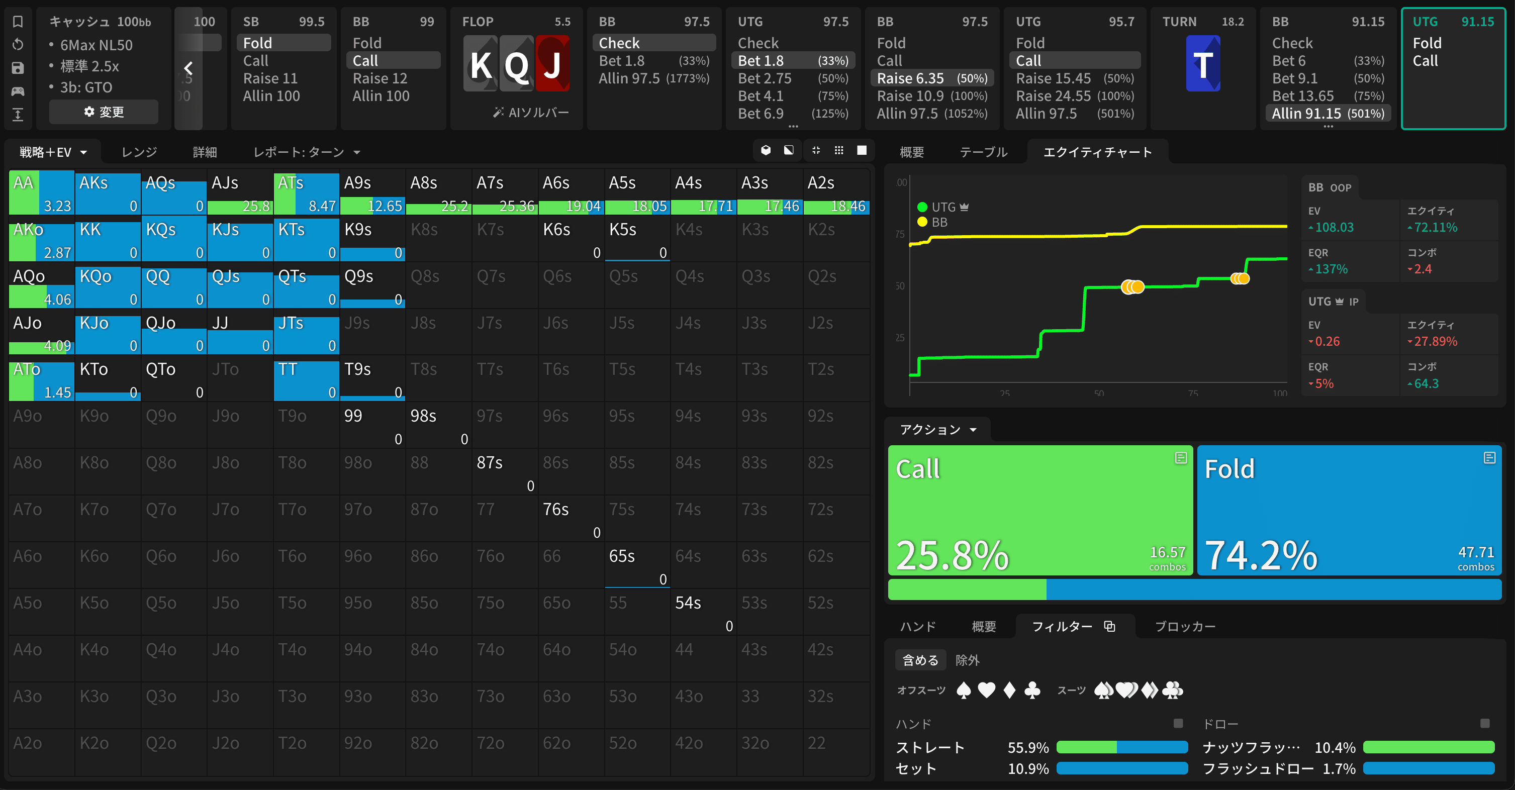Click the compress arrows layout icon
Viewport: 1515px width, 790px height.
(816, 150)
